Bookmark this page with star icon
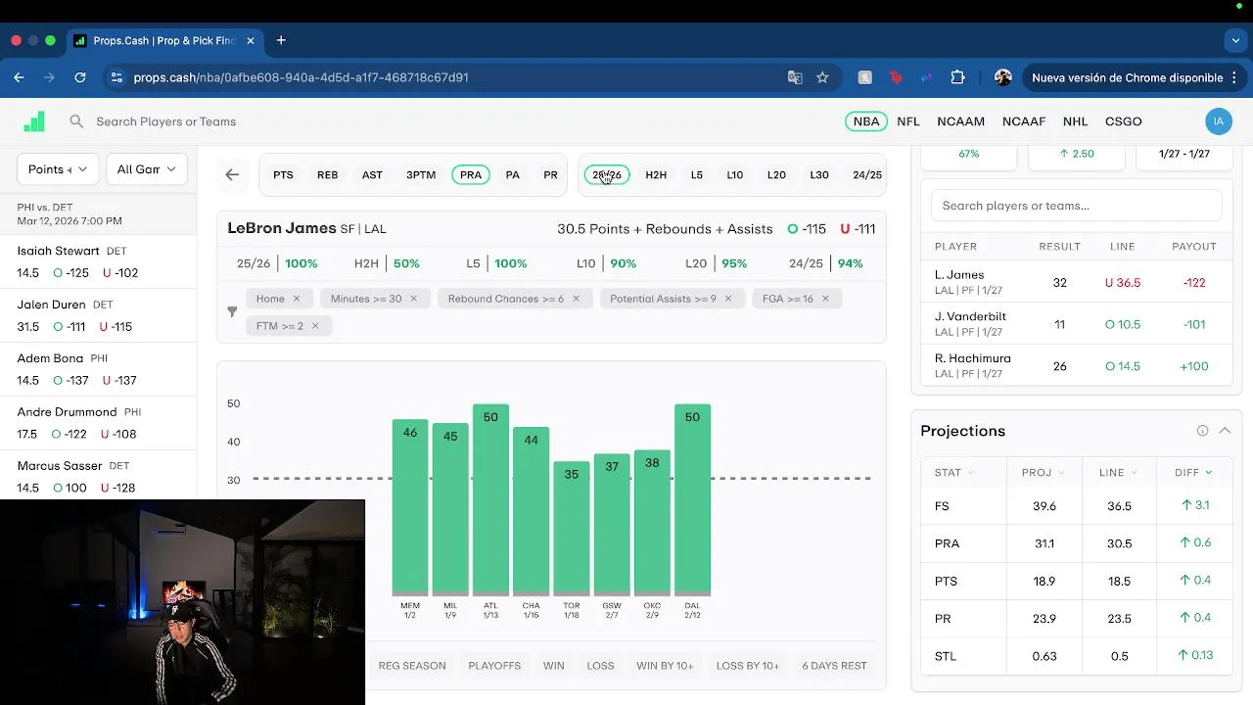The width and height of the screenshot is (1253, 705). click(x=822, y=77)
